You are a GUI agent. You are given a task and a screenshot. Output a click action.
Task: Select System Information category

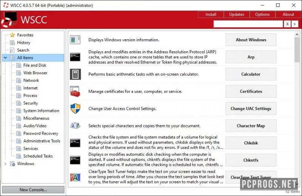[x=41, y=111]
